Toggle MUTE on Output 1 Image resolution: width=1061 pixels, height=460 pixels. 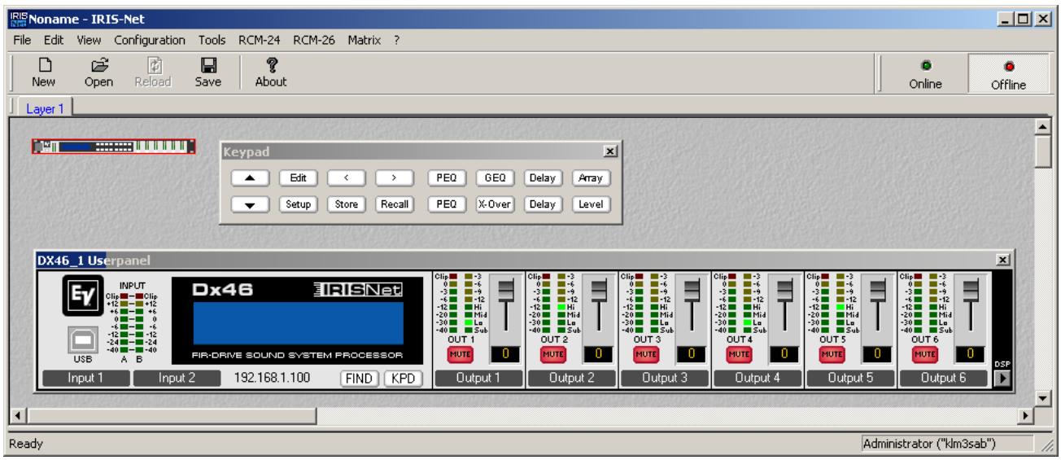point(458,354)
